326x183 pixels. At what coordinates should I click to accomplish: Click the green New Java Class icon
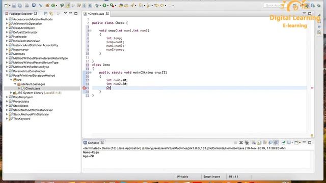pos(53,6)
